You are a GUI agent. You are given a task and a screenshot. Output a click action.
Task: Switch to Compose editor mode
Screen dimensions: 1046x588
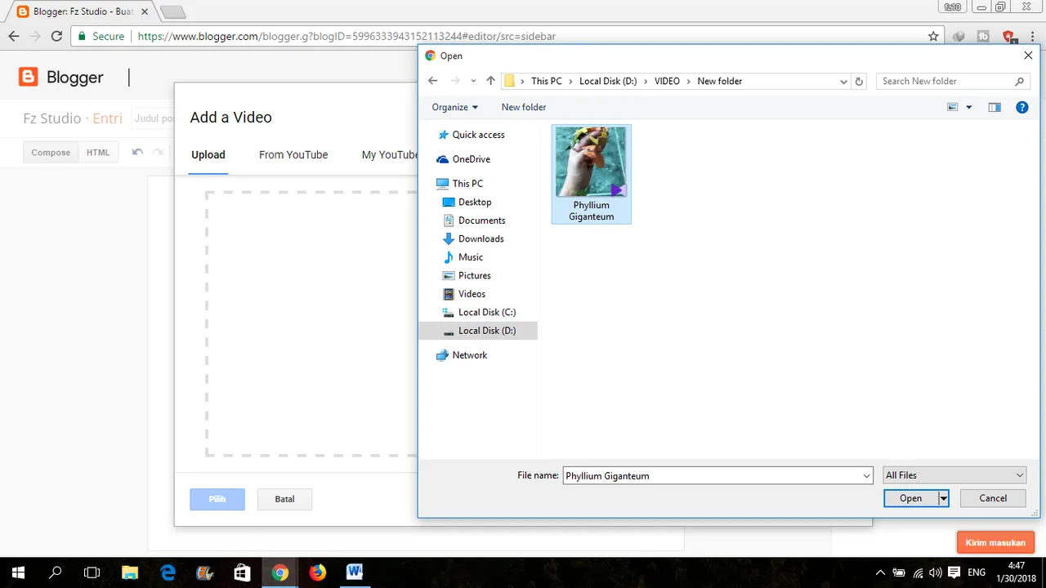pos(51,152)
